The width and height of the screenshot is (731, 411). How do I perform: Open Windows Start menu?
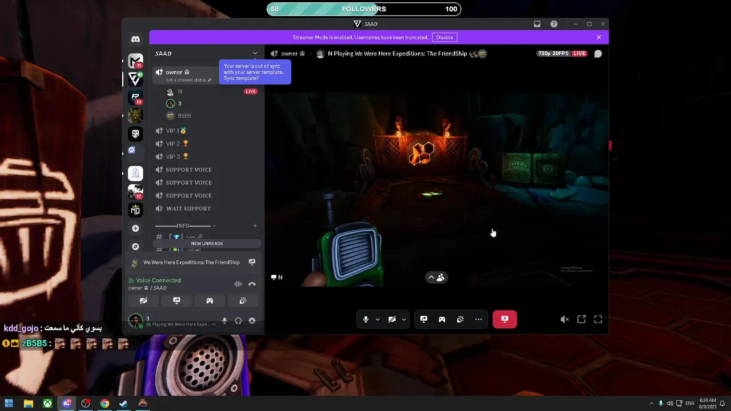9,404
